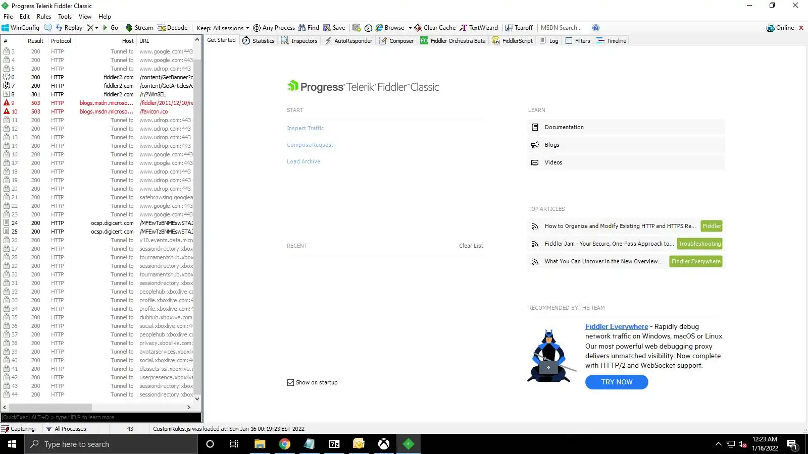The image size is (808, 454).
Task: Open the Help menu
Action: [x=105, y=17]
